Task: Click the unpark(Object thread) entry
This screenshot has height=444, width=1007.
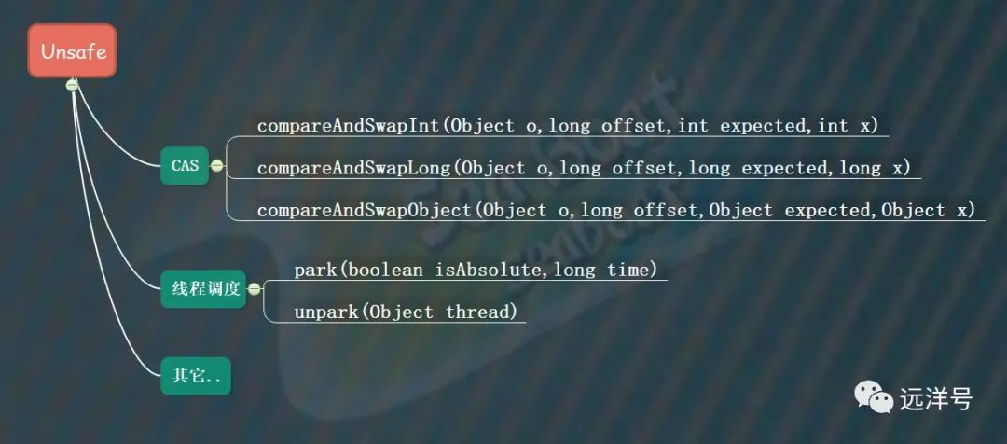Action: [406, 312]
